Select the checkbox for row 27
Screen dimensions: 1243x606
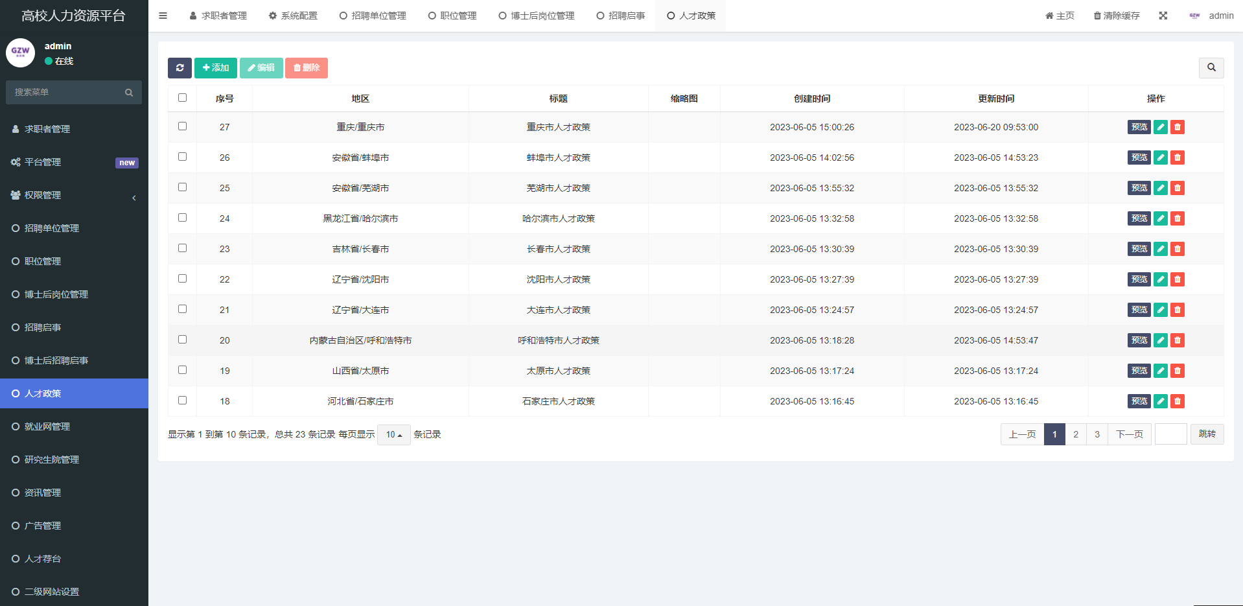click(x=182, y=126)
